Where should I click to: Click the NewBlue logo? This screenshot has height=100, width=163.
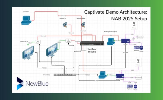(x=33, y=83)
